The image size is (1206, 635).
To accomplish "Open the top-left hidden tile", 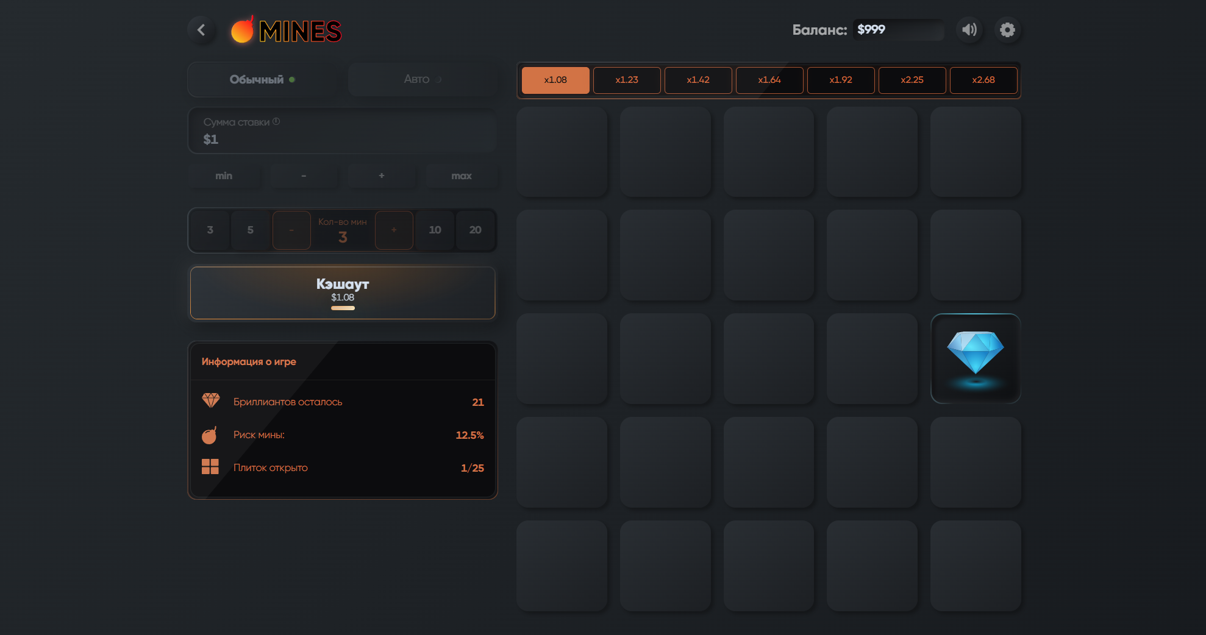I will [562, 152].
